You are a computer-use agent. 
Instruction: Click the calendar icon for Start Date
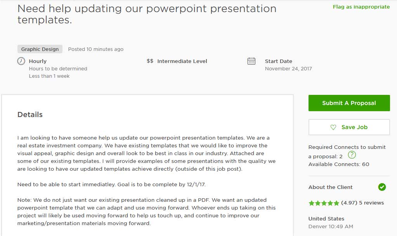pos(251,61)
